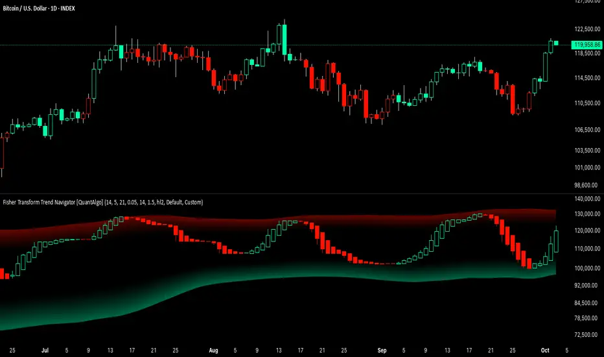The width and height of the screenshot is (604, 357).
Task: Open the Fisher Transform Trend Navigator indicator legend
Action: [x=103, y=203]
